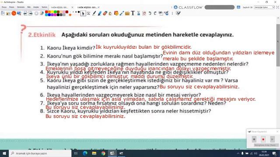Viewport: 280px width, 157px height.
Task: Click the ClassFlow logo
Action: pyautogui.click(x=188, y=7)
